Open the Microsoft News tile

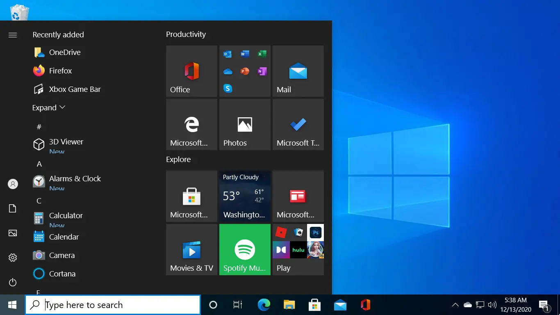click(x=298, y=196)
